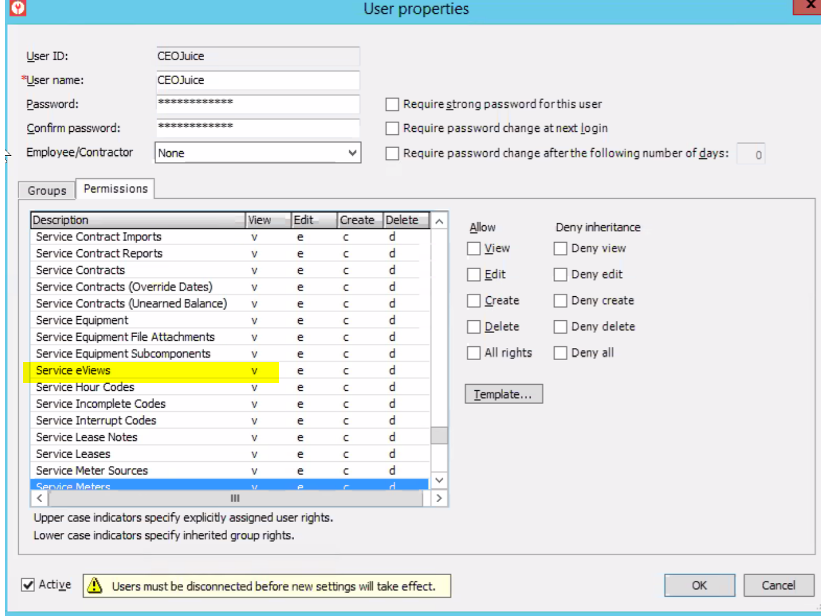
Task: Tick the Deny create checkbox
Action: tap(560, 300)
